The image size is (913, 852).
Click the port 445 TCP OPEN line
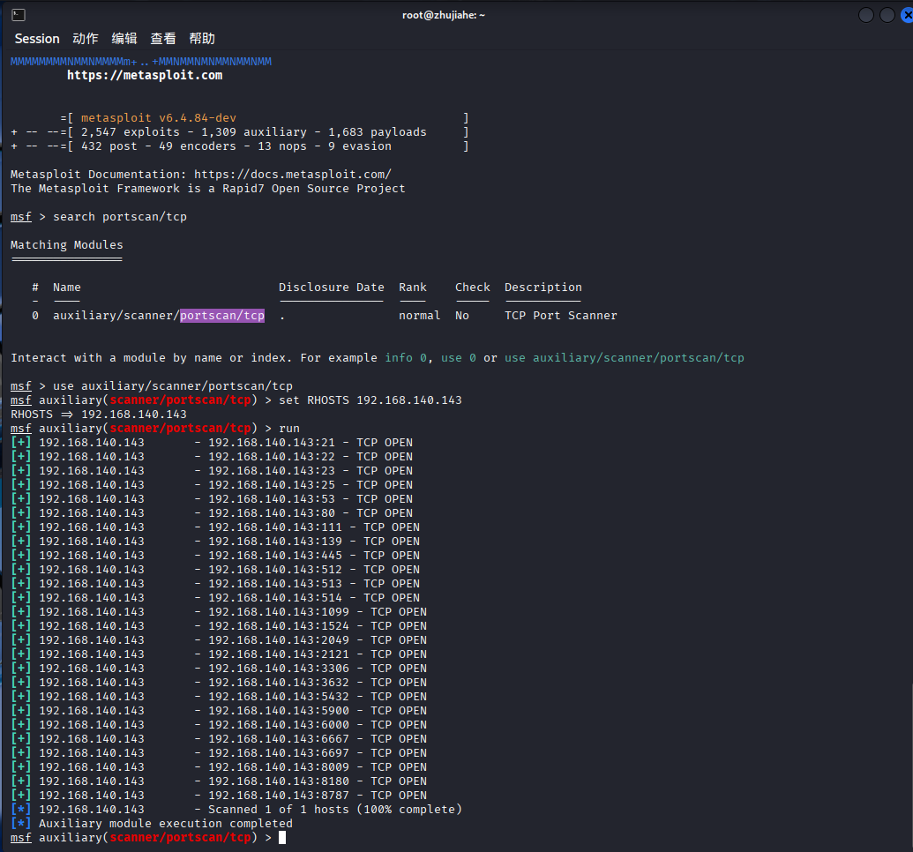[215, 555]
